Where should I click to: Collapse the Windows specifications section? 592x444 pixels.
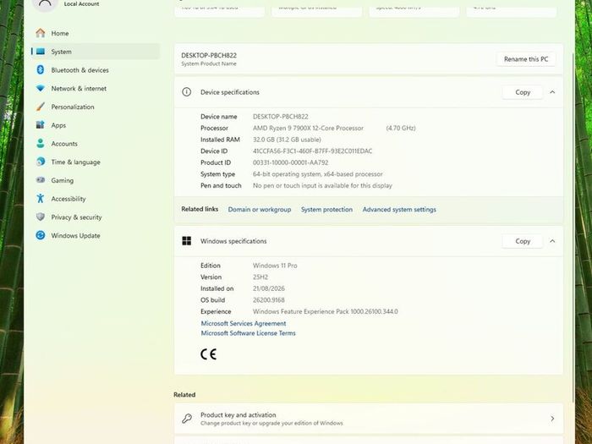tap(552, 241)
